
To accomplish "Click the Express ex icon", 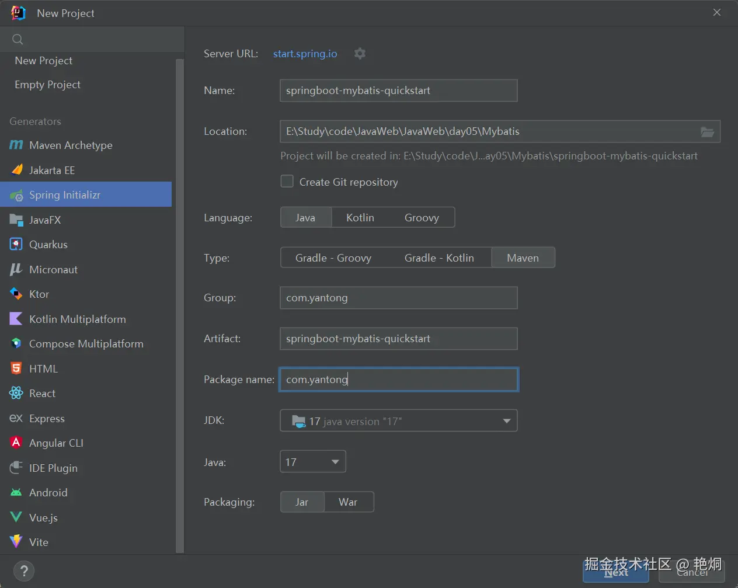I will (x=16, y=418).
